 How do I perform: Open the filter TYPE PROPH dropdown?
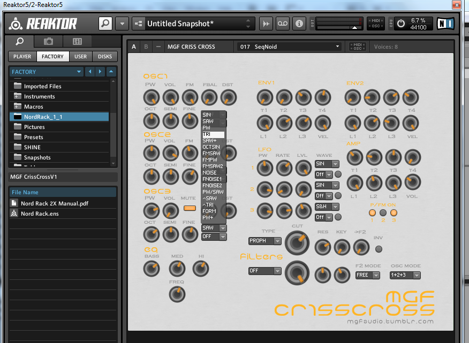pos(264,241)
